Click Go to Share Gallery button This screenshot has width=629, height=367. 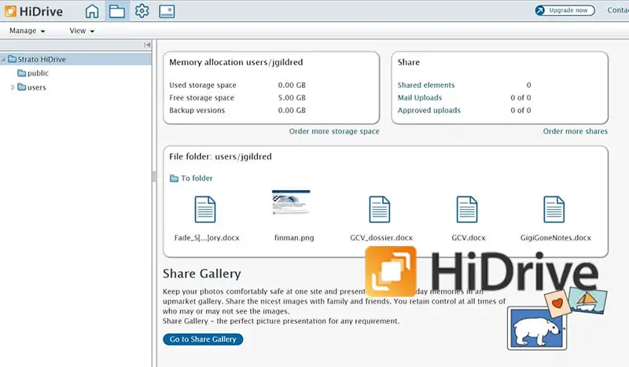(203, 339)
